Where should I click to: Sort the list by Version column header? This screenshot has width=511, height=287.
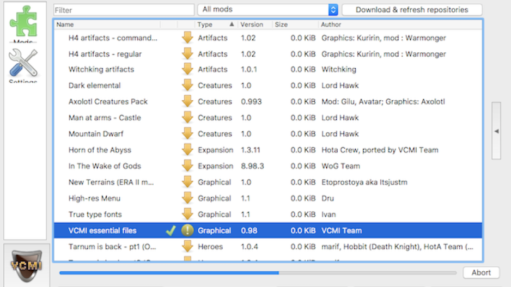[x=255, y=25]
